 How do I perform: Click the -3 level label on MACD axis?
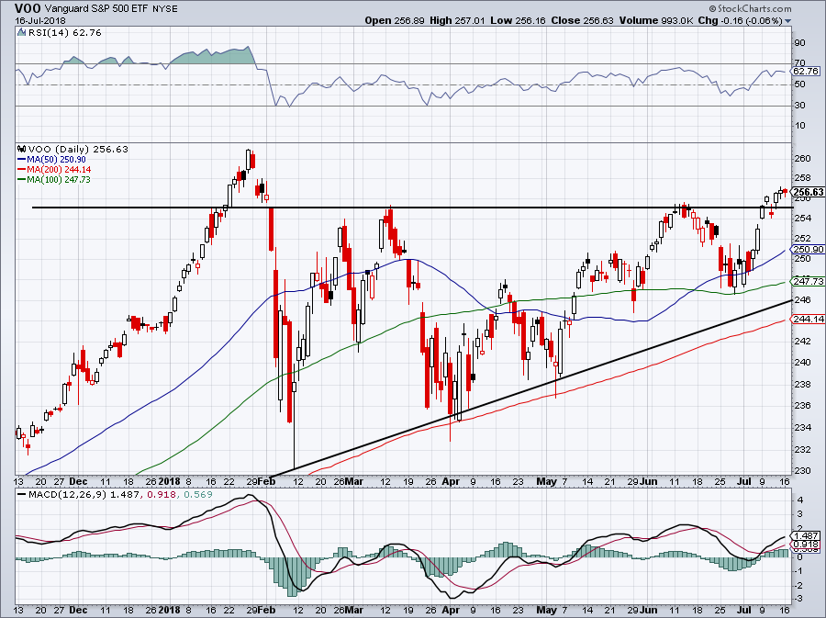pos(798,599)
